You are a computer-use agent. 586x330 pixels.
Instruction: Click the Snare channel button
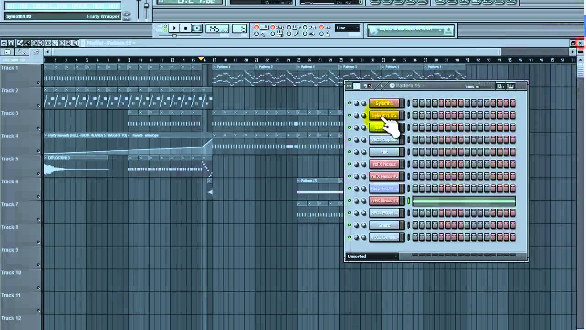click(384, 225)
